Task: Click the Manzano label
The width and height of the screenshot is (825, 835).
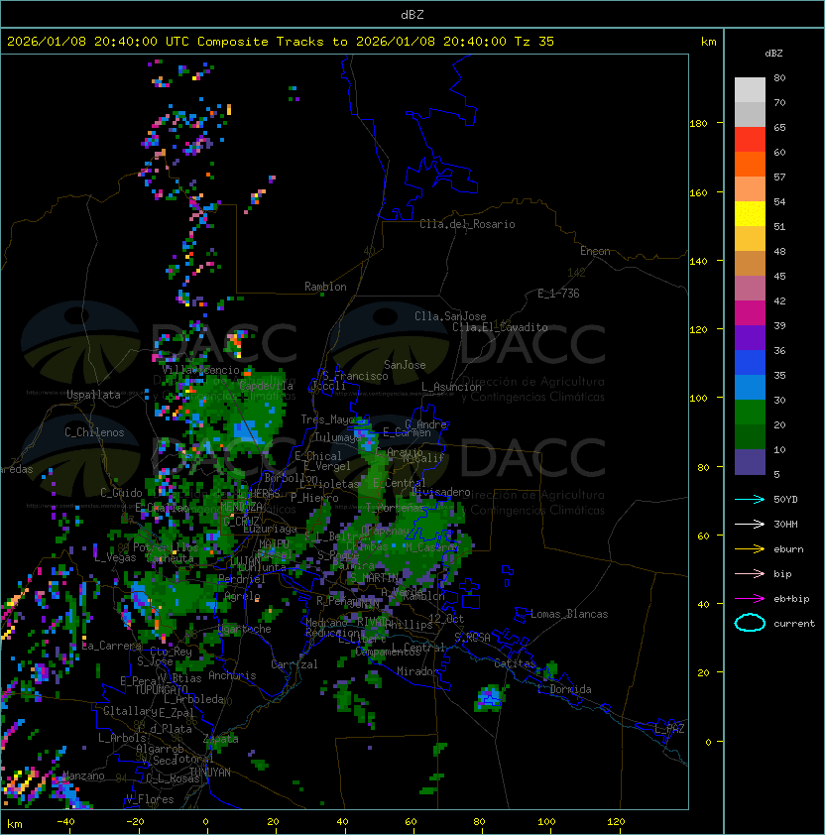Action: tap(83, 775)
